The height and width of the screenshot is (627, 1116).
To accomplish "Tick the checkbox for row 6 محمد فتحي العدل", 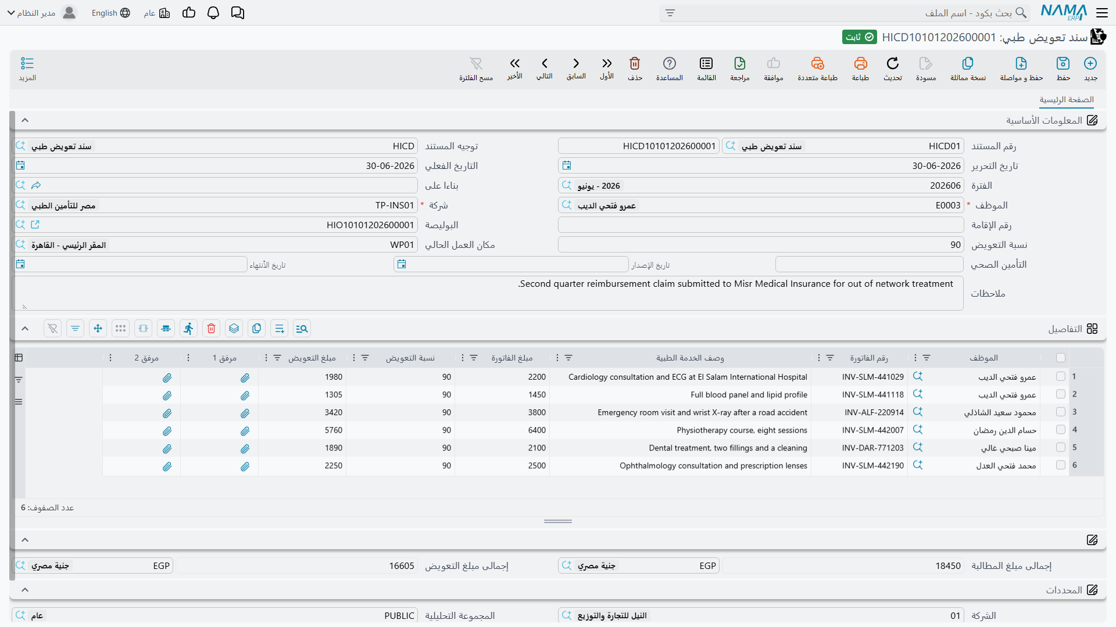I will pos(1061,466).
